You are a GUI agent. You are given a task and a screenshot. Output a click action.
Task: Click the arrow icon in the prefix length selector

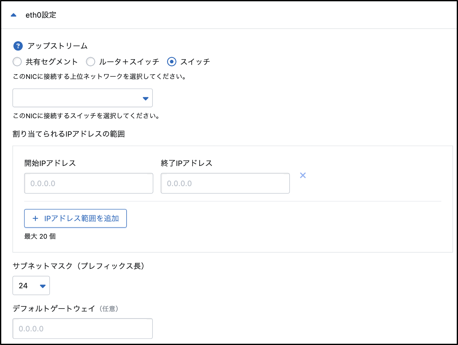pyautogui.click(x=43, y=286)
